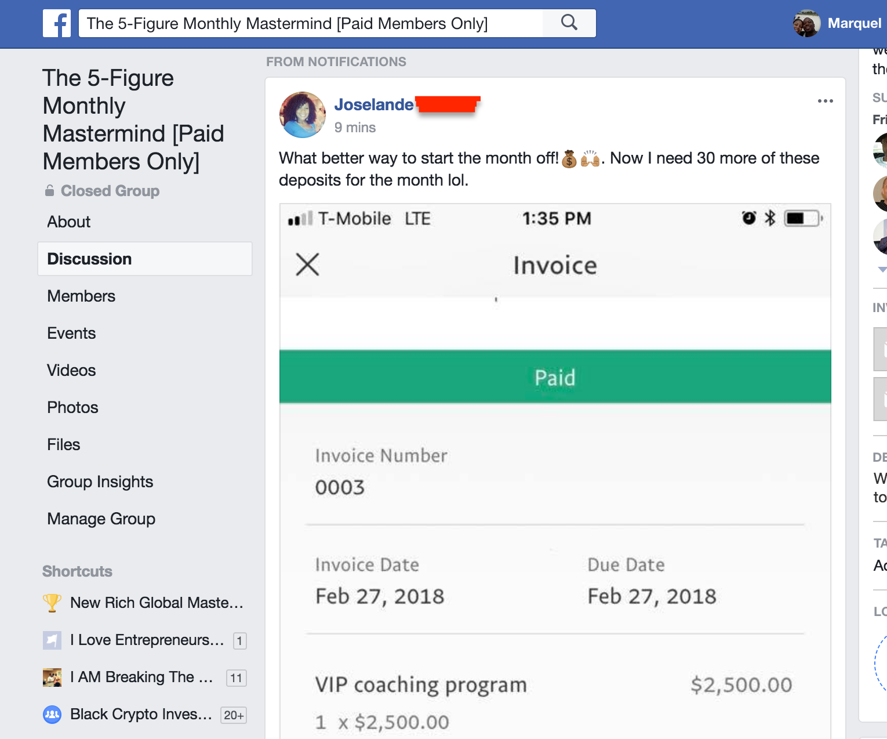887x739 pixels.
Task: Click the Joselande author name link
Action: pyautogui.click(x=374, y=104)
